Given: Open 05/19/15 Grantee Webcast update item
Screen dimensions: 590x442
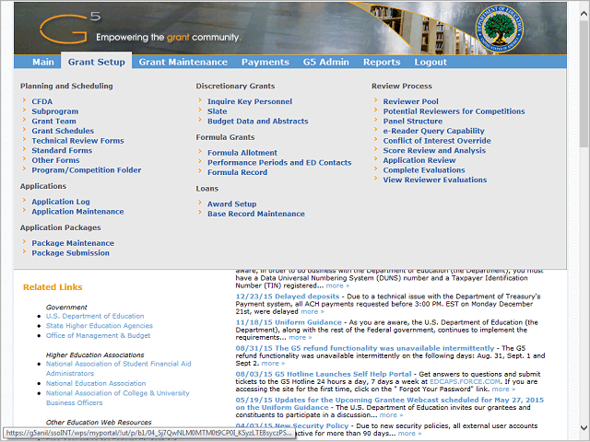Looking at the screenshot, I should tap(389, 404).
